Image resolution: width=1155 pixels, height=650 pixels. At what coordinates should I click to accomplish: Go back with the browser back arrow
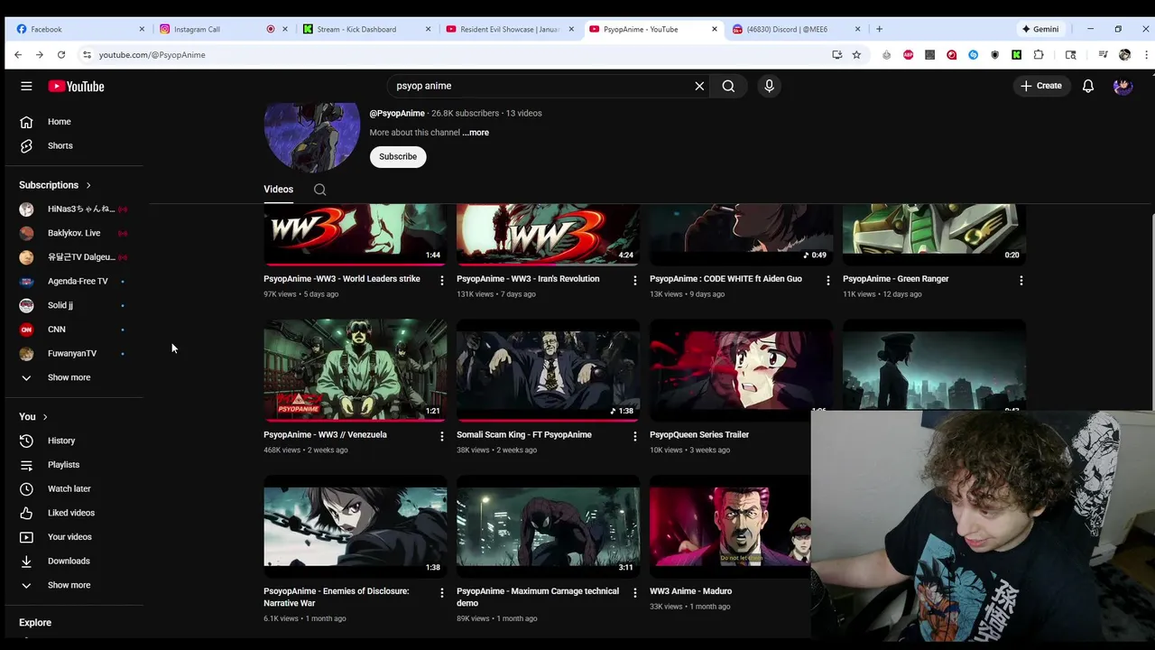pyautogui.click(x=18, y=54)
